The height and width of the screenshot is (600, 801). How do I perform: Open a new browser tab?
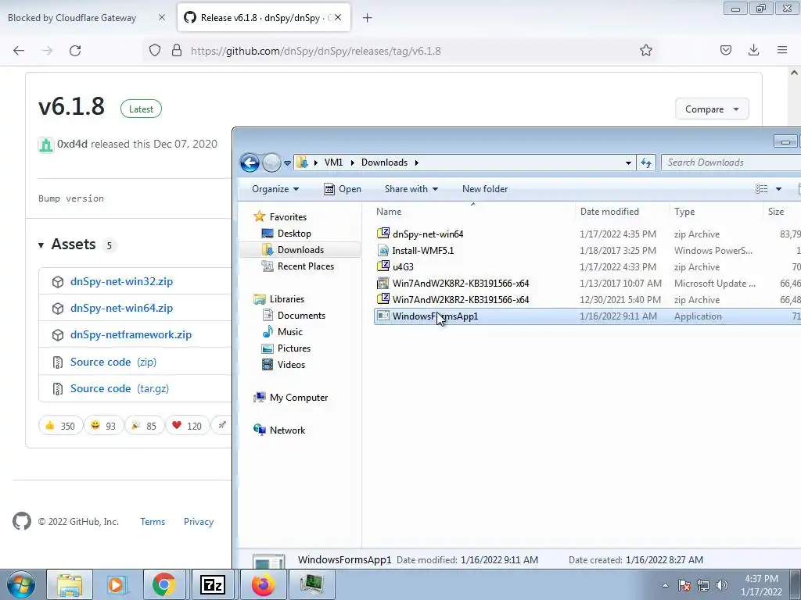(x=367, y=18)
